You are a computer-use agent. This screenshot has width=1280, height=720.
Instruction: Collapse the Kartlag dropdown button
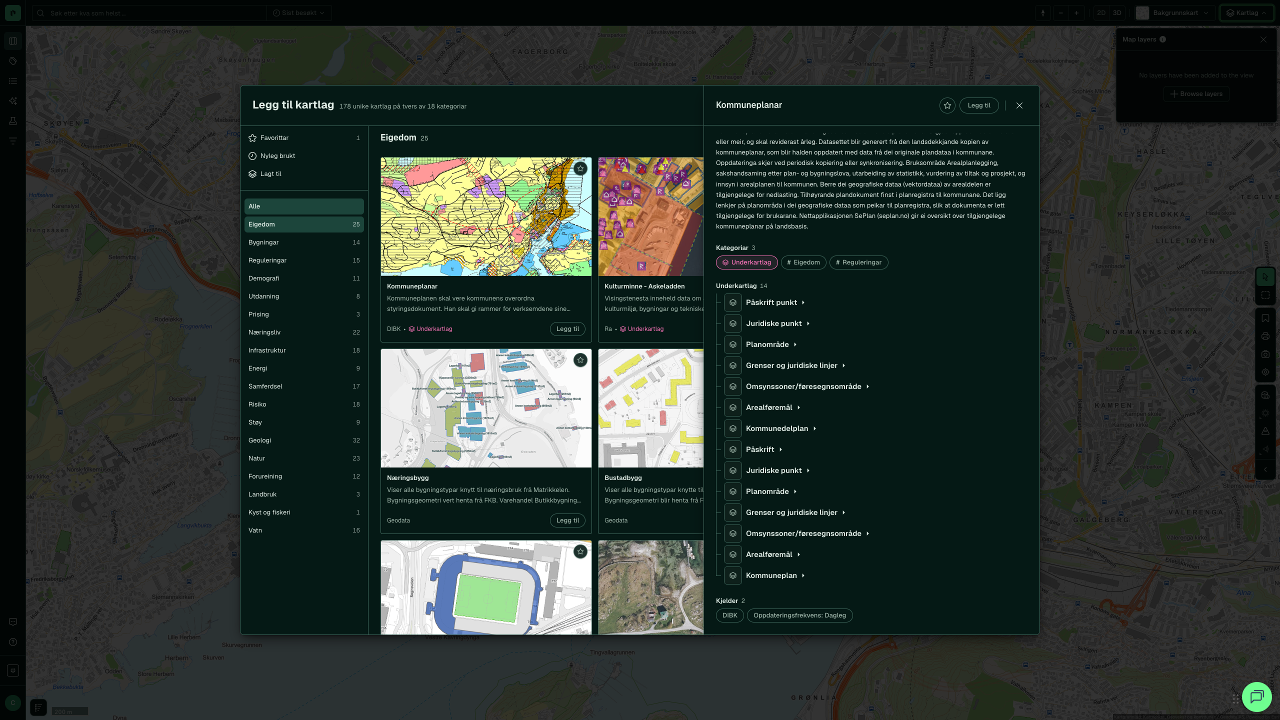[x=1246, y=13]
